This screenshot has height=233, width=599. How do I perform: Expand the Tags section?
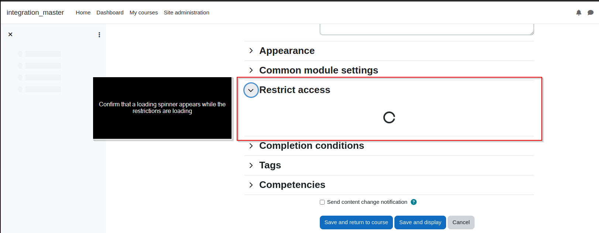[x=251, y=165]
